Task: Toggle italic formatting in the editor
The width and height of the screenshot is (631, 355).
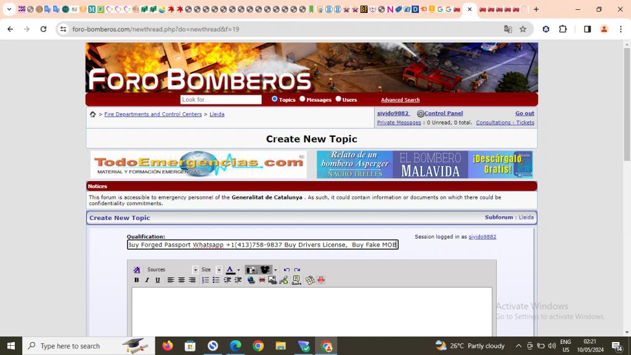Action: 147,280
